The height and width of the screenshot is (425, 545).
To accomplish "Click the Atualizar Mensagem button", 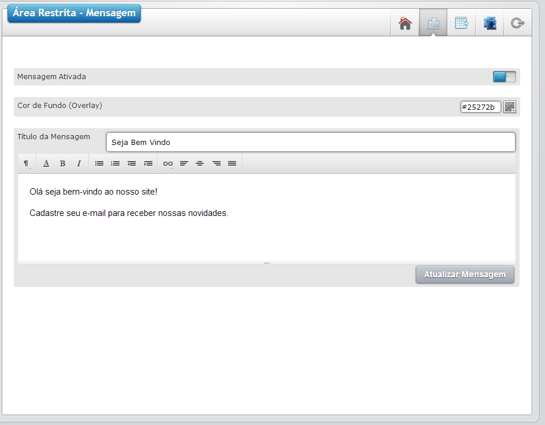I will (465, 275).
